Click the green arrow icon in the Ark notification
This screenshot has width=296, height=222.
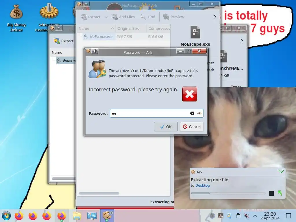pyautogui.click(x=280, y=193)
